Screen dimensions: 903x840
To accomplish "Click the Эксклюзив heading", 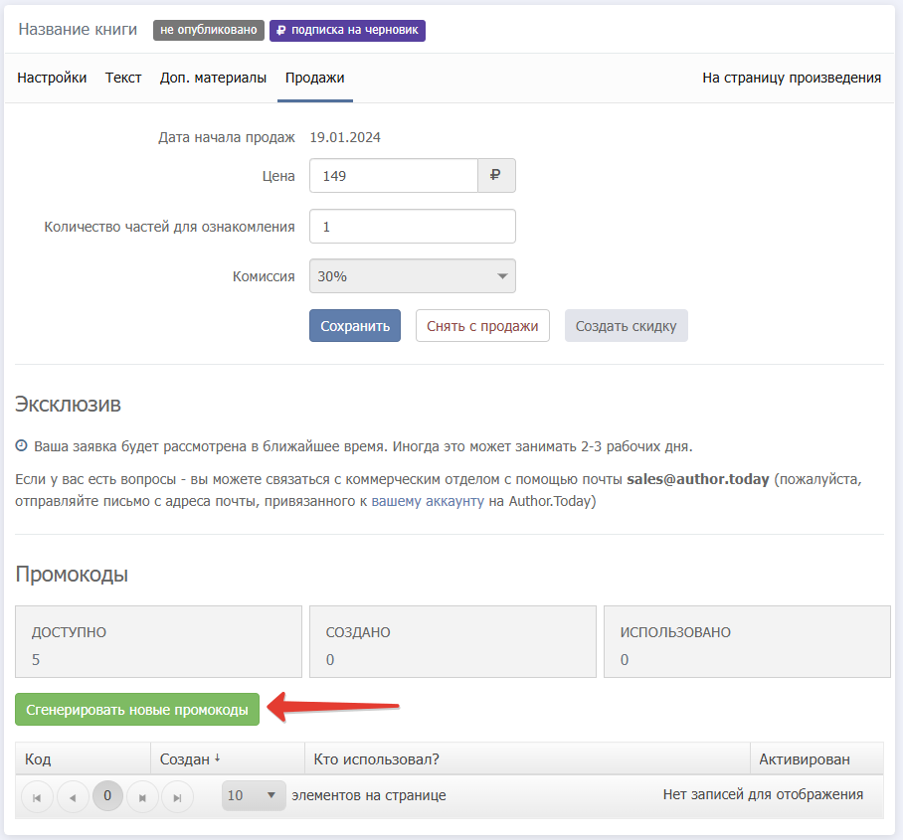I will 68,405.
